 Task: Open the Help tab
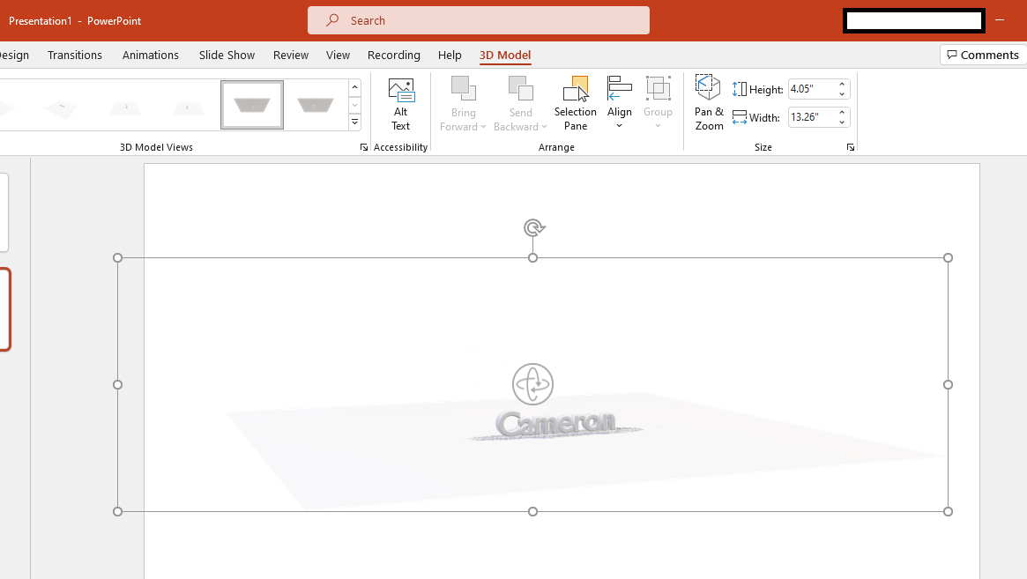[x=450, y=55]
